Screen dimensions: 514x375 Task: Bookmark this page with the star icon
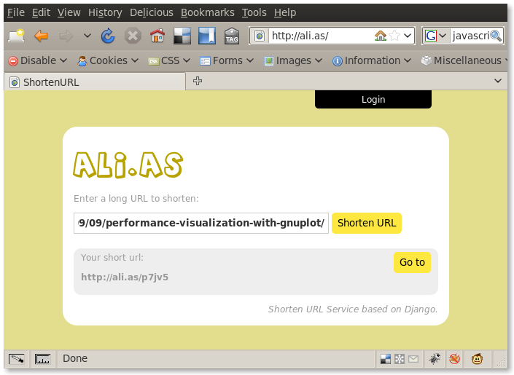point(394,36)
